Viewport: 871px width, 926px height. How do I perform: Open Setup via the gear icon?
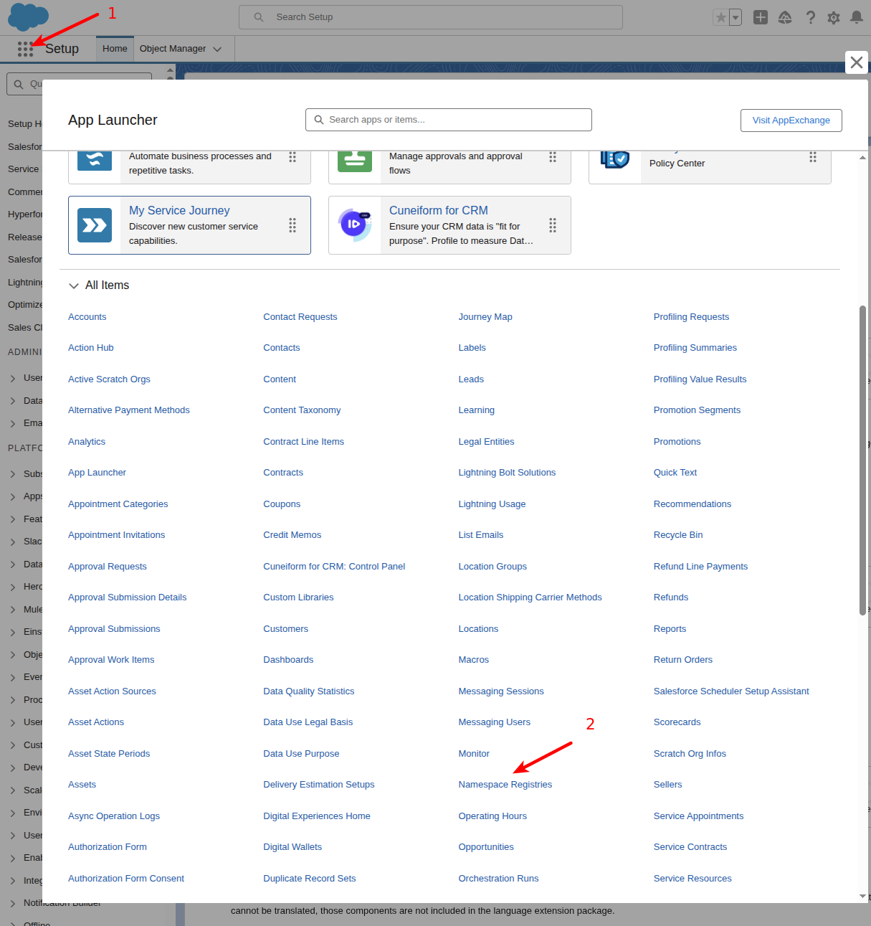833,16
